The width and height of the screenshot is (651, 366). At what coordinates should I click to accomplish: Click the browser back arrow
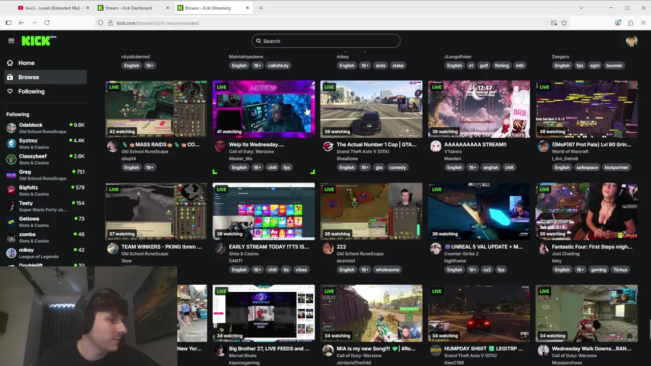coord(21,23)
